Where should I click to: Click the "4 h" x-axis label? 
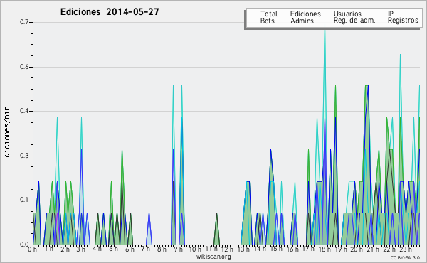pyautogui.click(x=97, y=249)
